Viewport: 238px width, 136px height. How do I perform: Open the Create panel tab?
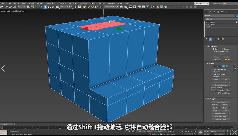click(206, 12)
